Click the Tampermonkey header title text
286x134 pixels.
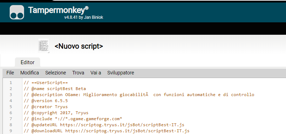pyautogui.click(x=58, y=10)
